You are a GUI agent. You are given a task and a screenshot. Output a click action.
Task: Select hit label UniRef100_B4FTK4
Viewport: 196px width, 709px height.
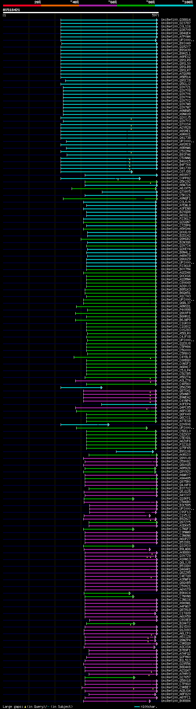pos(176,165)
